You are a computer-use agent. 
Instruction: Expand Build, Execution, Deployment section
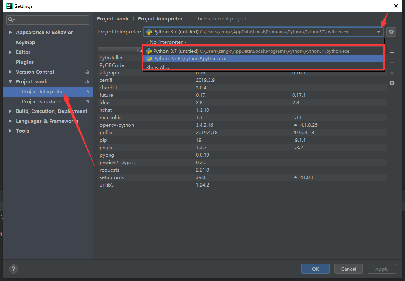coord(10,111)
